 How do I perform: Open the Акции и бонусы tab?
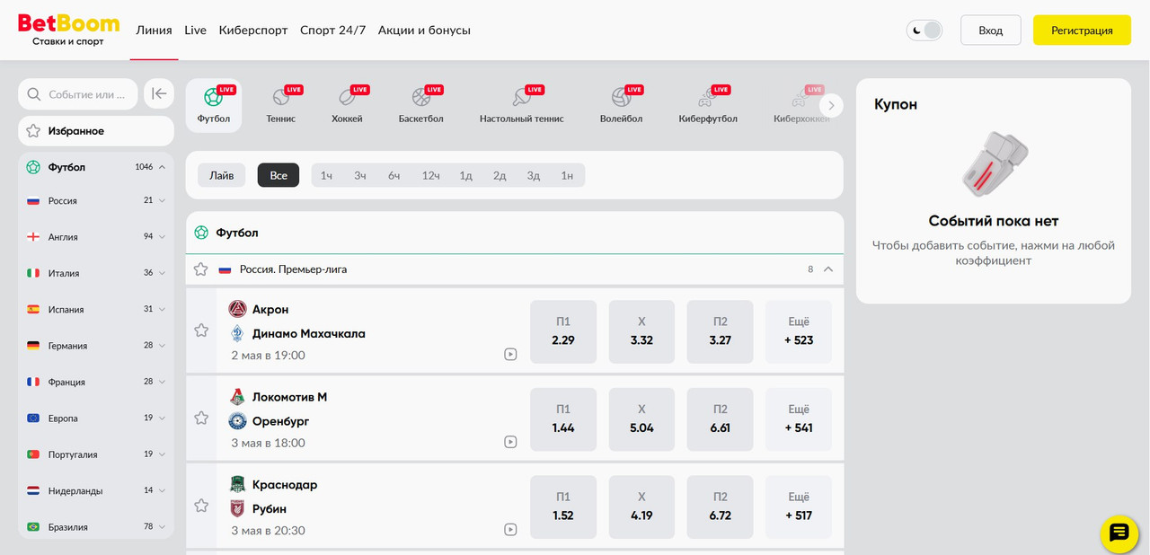click(424, 31)
